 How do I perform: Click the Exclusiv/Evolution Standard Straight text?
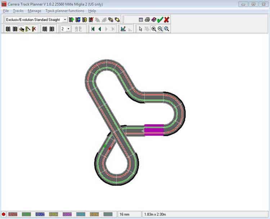[x=33, y=20]
